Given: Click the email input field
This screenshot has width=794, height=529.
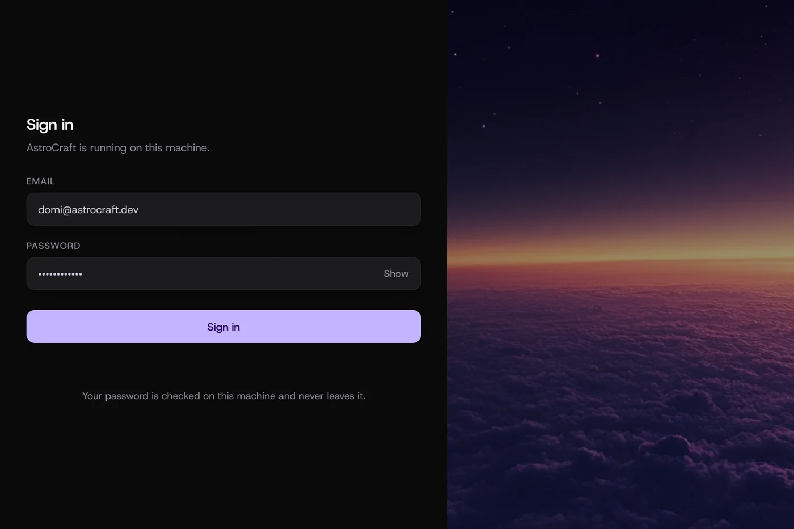Looking at the screenshot, I should tap(223, 209).
